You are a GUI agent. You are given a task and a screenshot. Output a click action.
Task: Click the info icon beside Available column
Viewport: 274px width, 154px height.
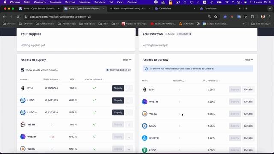tap(183, 81)
